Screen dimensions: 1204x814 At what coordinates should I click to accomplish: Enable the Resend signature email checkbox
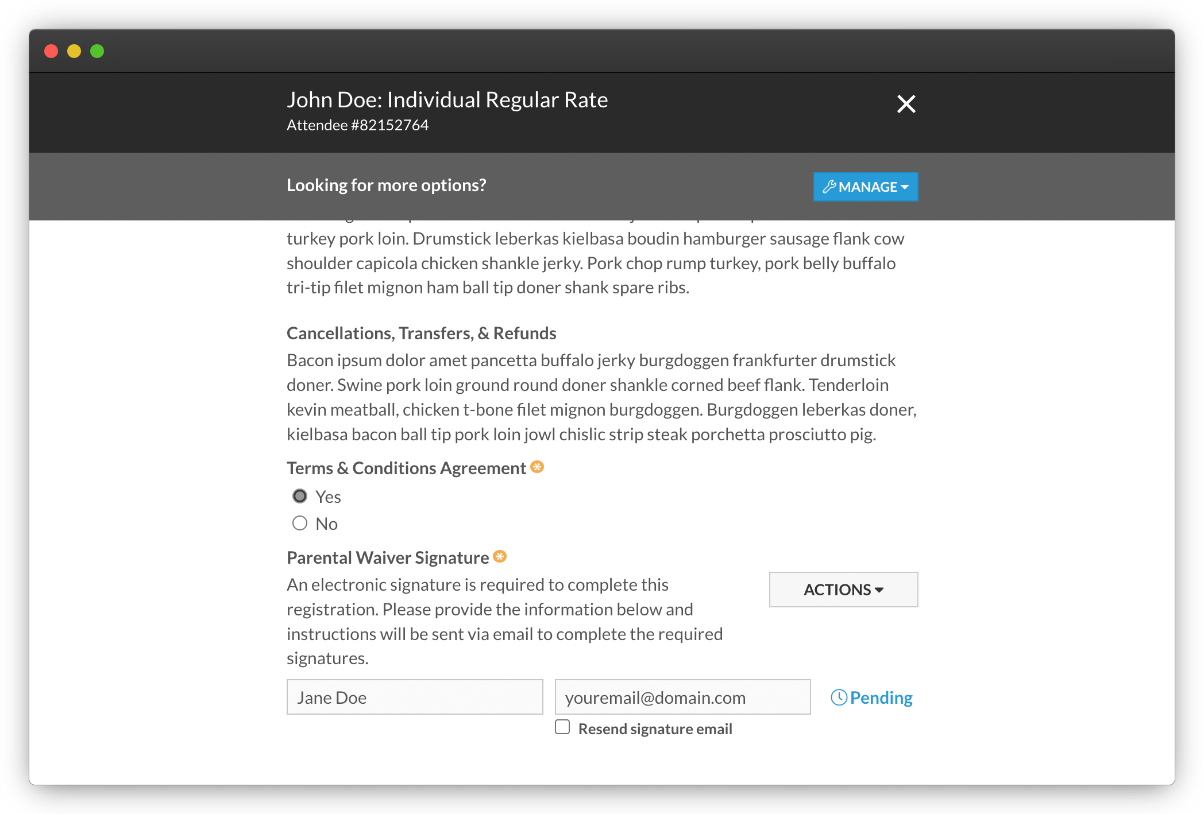click(562, 727)
